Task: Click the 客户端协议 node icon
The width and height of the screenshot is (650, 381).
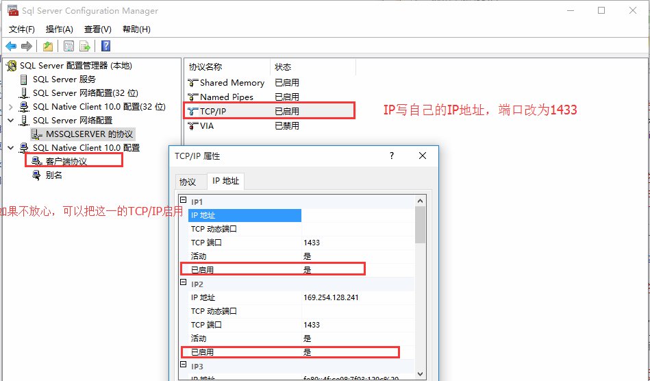Action: click(x=37, y=161)
